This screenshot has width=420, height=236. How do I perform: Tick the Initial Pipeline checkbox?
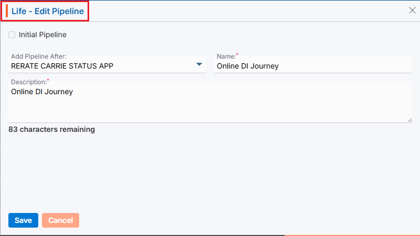[x=12, y=35]
